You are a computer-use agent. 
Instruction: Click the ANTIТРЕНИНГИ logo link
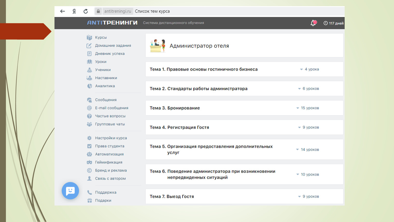click(x=112, y=23)
